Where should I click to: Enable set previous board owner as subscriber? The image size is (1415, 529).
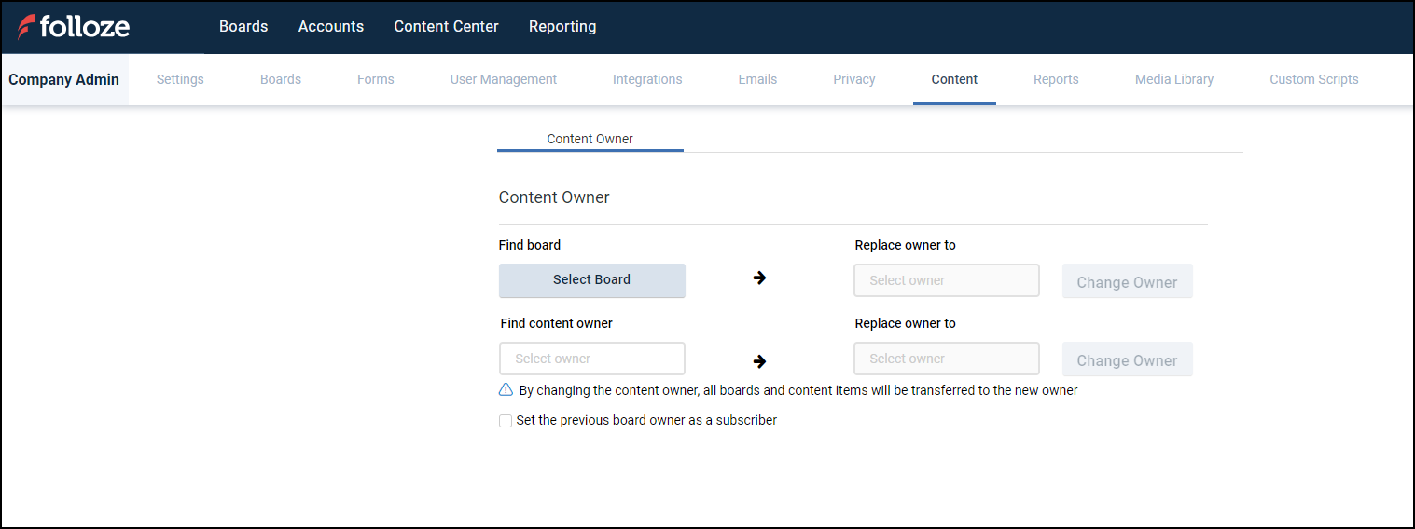click(506, 421)
